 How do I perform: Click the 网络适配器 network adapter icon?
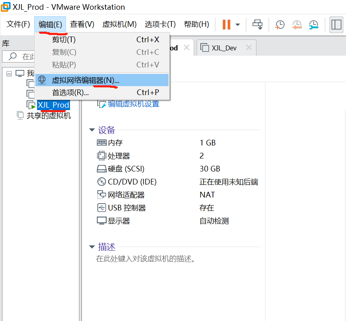point(101,195)
